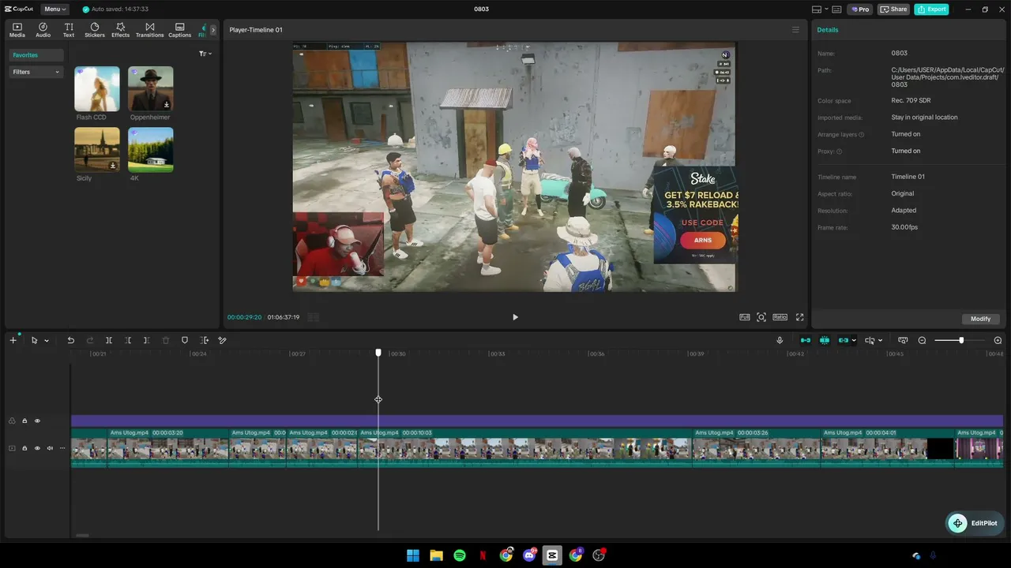The height and width of the screenshot is (568, 1011).
Task: Open the Captions tab
Action: 179,30
